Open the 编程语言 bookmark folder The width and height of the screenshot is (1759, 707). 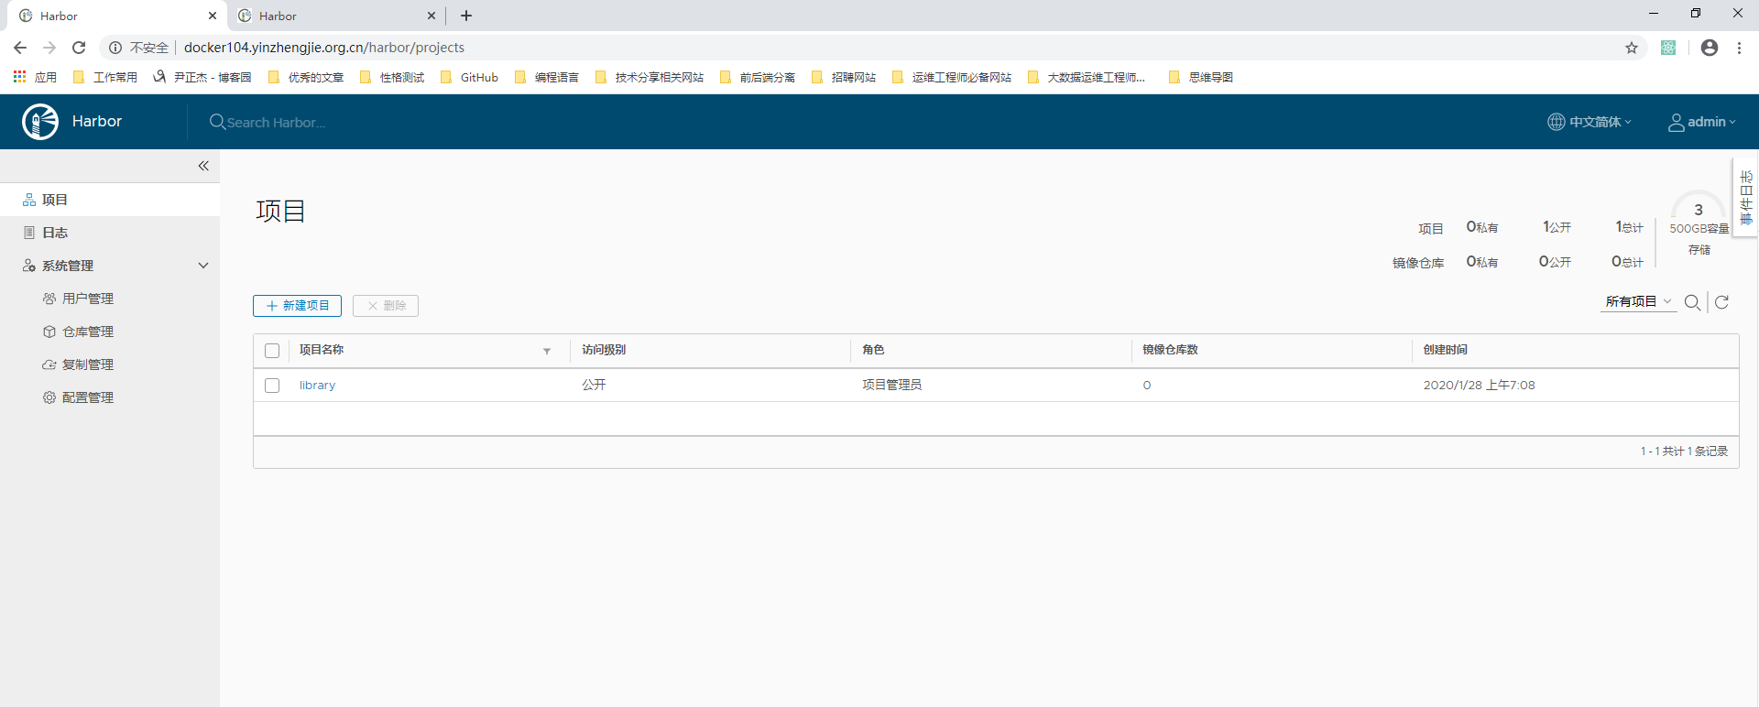(x=547, y=77)
